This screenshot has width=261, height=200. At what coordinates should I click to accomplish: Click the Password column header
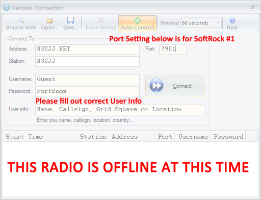(x=228, y=137)
